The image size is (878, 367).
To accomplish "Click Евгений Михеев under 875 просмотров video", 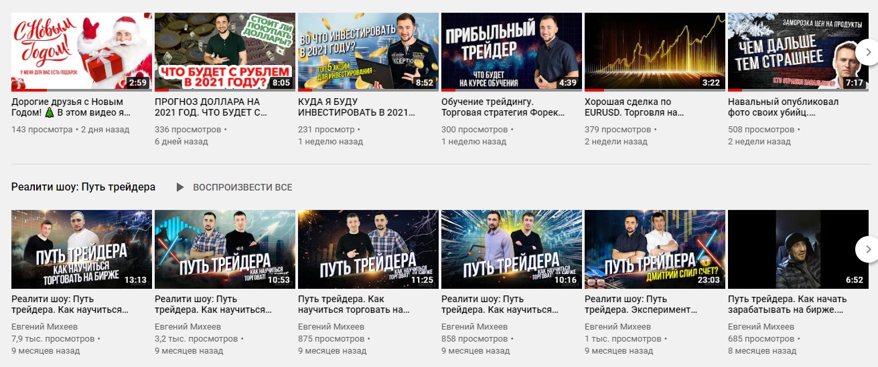I will click(x=331, y=326).
